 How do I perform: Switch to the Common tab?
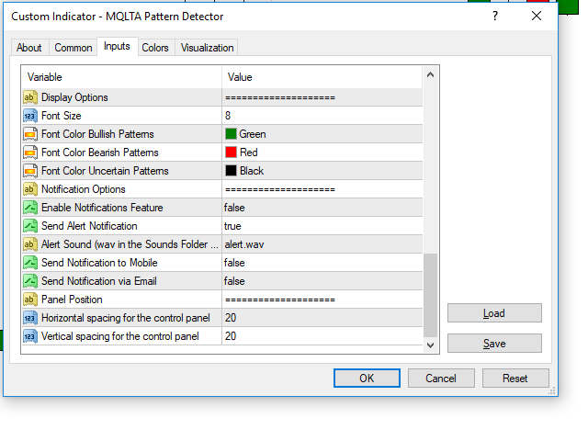tap(73, 48)
